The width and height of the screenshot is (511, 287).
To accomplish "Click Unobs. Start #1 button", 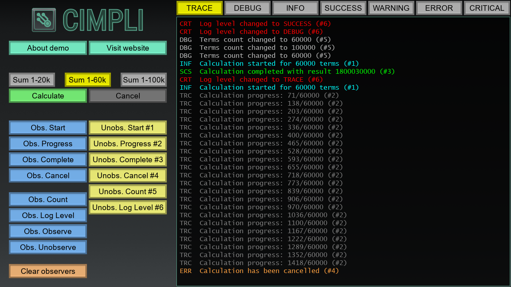I will (128, 128).
